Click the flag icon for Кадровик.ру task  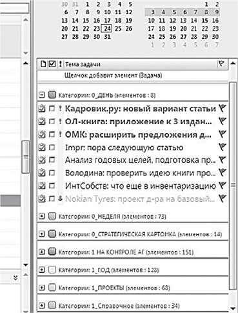pos(223,109)
